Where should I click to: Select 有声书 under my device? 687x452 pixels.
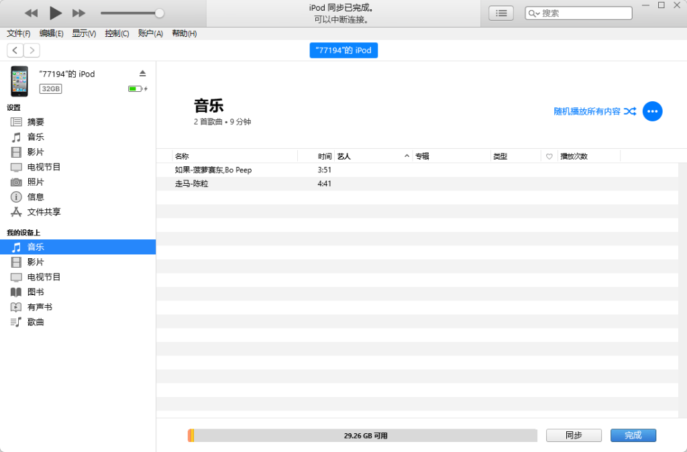pos(40,307)
